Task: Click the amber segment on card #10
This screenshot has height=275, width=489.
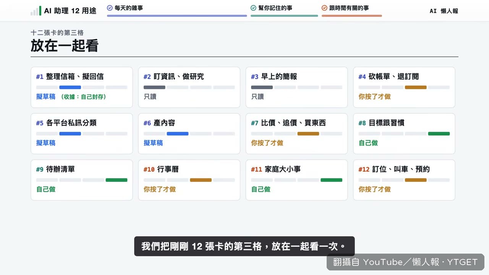Action: coord(201,180)
